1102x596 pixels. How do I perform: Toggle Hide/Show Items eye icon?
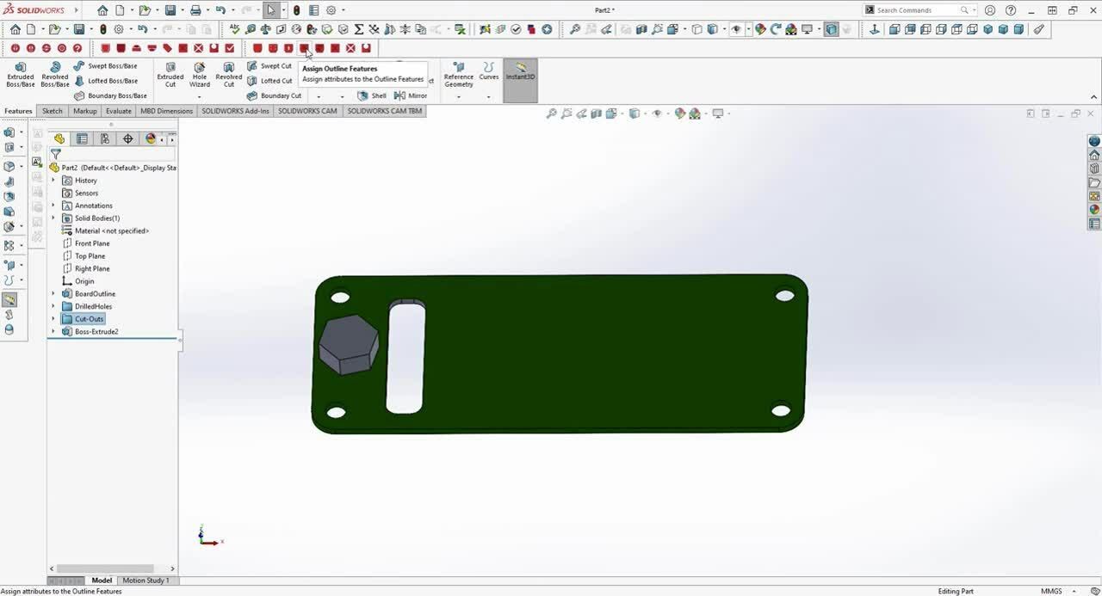[x=657, y=113]
